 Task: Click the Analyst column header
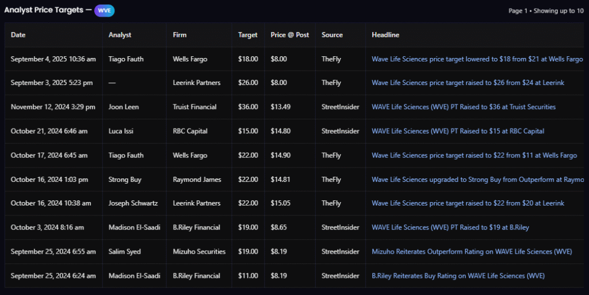click(x=120, y=35)
